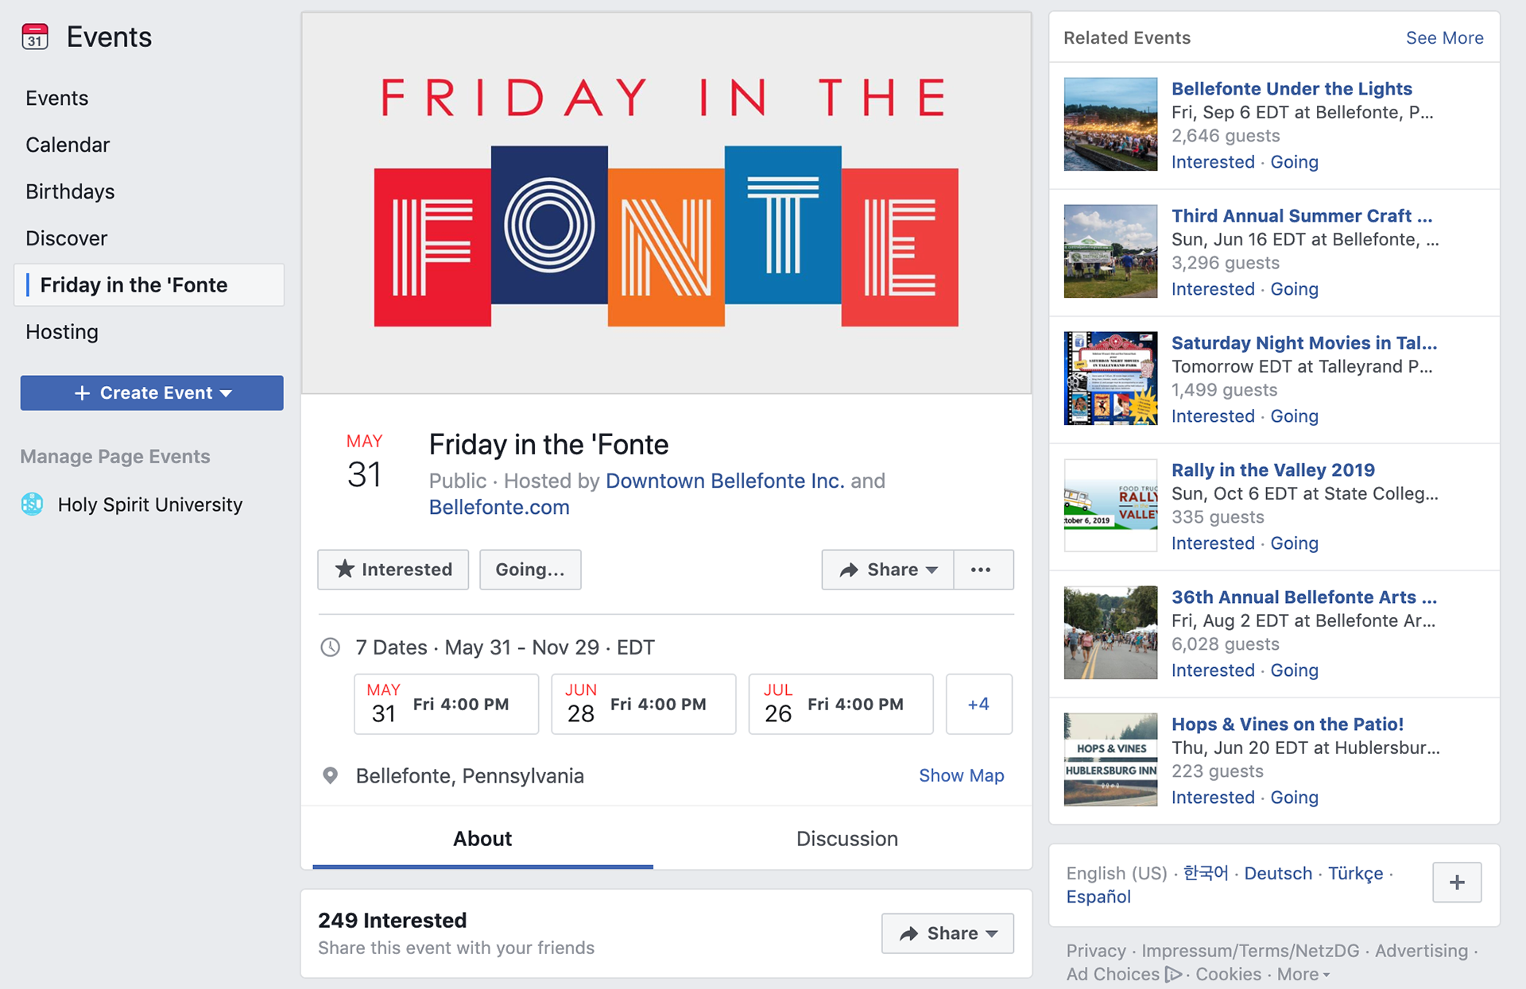Open the Share dropdown next to Going

[x=888, y=570]
